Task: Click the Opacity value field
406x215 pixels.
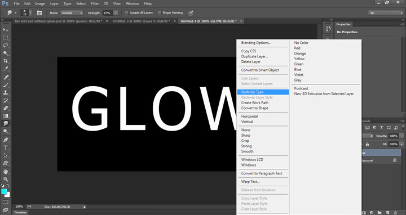Action: [394, 136]
